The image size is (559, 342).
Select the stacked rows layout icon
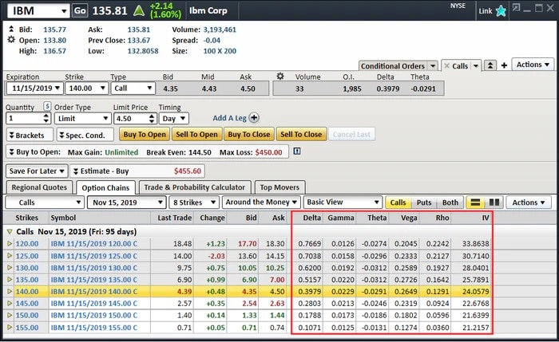pyautogui.click(x=475, y=203)
